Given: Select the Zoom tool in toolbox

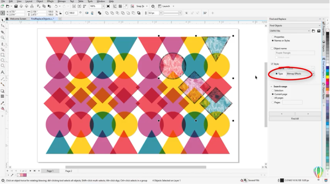Looking at the screenshot, I should pos(3,37).
